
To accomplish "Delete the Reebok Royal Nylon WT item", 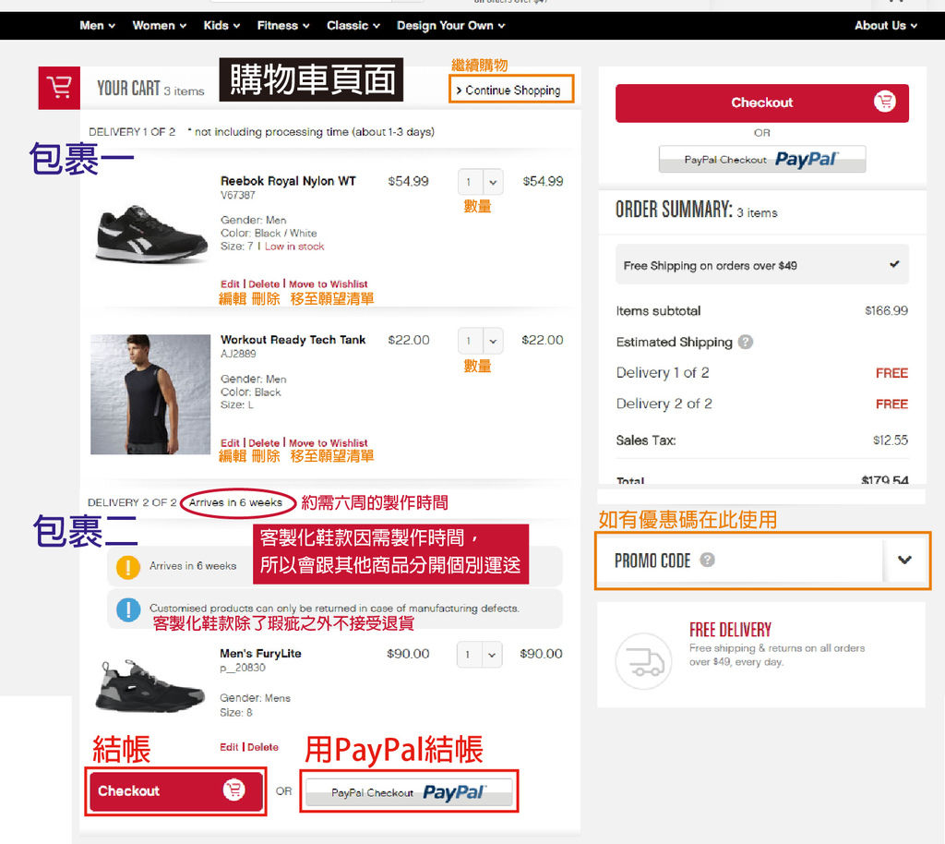I will click(264, 283).
